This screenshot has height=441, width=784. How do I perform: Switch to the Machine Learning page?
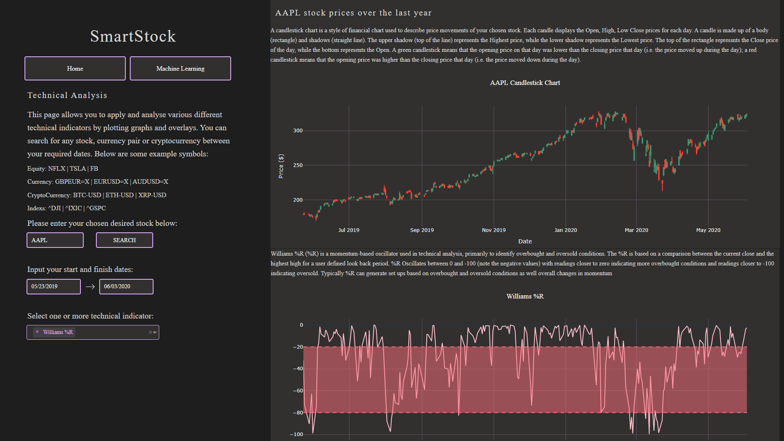click(180, 68)
